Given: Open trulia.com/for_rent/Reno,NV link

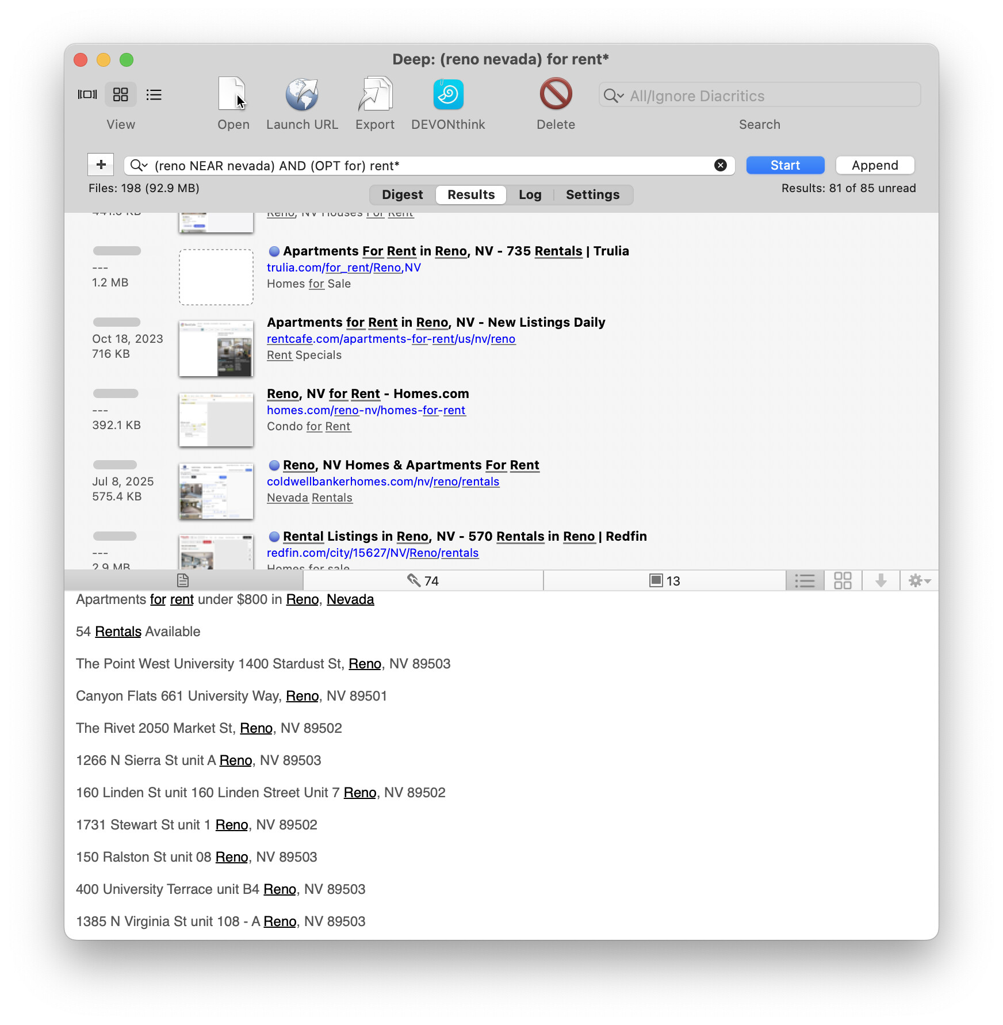Looking at the screenshot, I should (344, 267).
